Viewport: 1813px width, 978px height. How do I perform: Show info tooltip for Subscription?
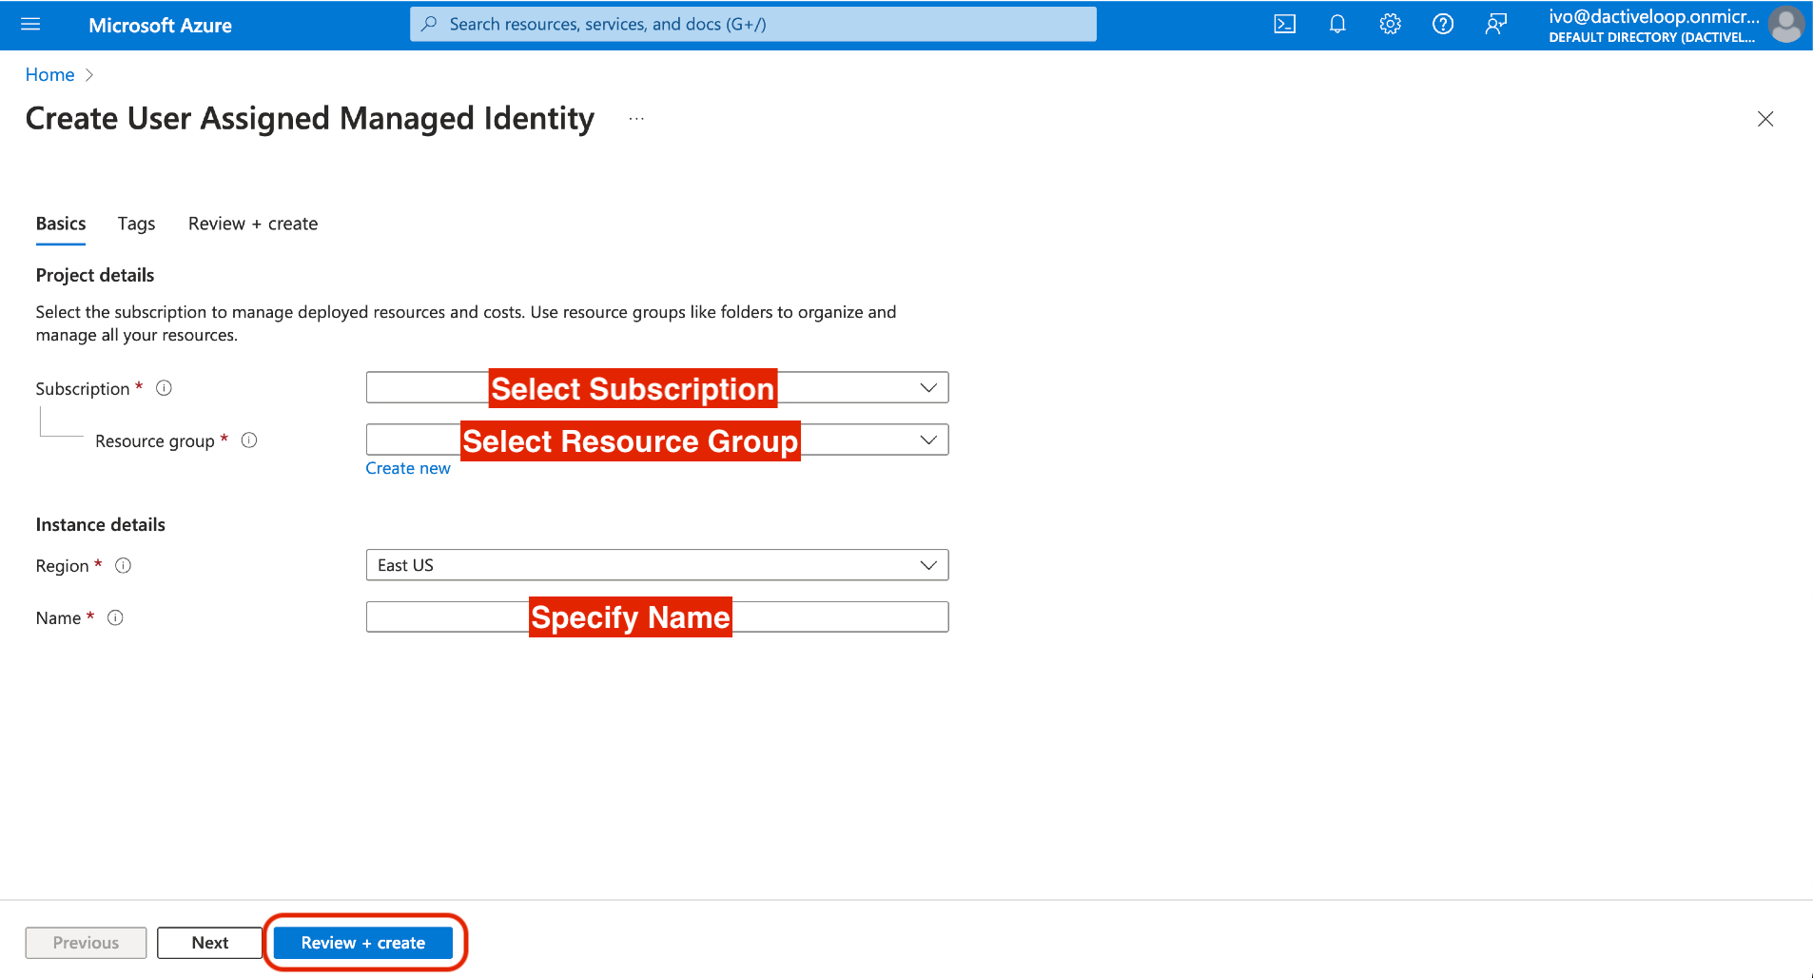(164, 388)
